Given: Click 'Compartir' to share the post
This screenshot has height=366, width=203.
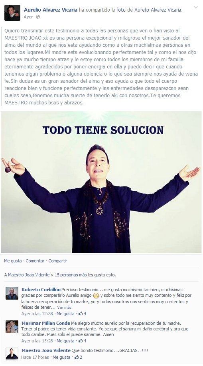Looking at the screenshot, I should pyautogui.click(x=58, y=261).
